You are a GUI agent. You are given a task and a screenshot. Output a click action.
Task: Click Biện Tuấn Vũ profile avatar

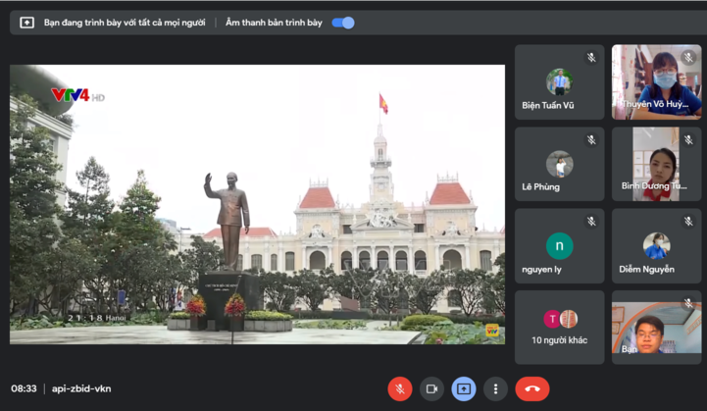click(x=560, y=80)
